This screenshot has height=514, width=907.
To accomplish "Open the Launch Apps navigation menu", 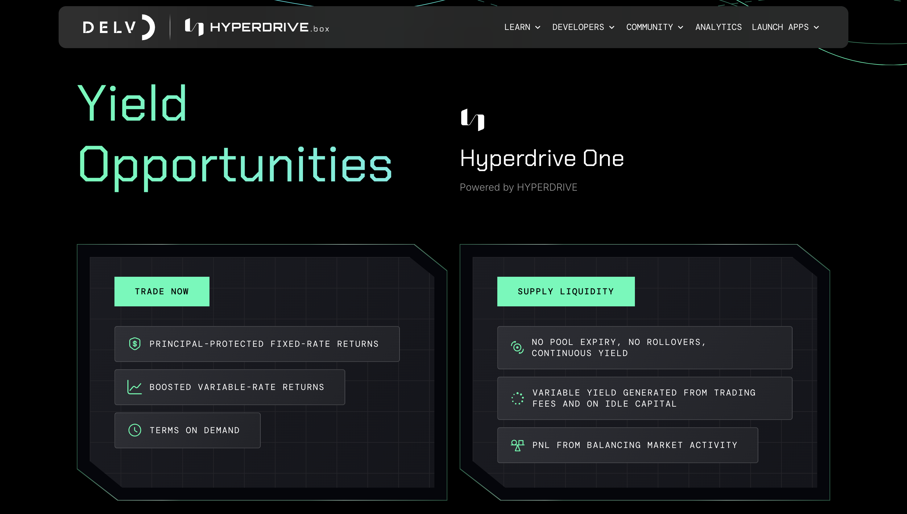I will [x=785, y=27].
